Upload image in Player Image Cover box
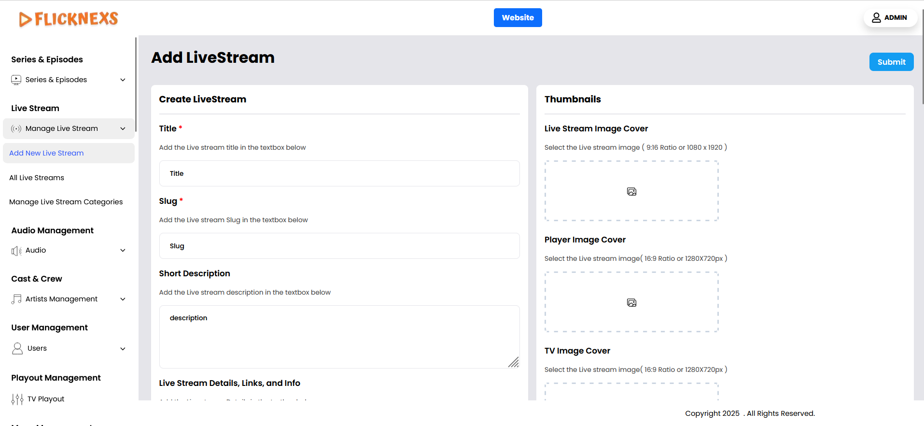The image size is (924, 426). [x=631, y=302]
